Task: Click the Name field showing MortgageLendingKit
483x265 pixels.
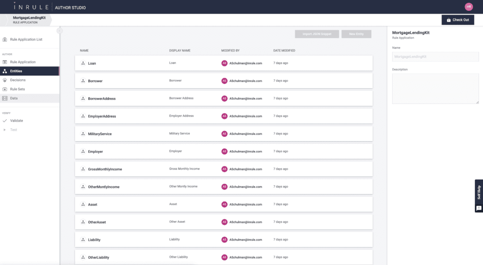Action: [x=435, y=57]
